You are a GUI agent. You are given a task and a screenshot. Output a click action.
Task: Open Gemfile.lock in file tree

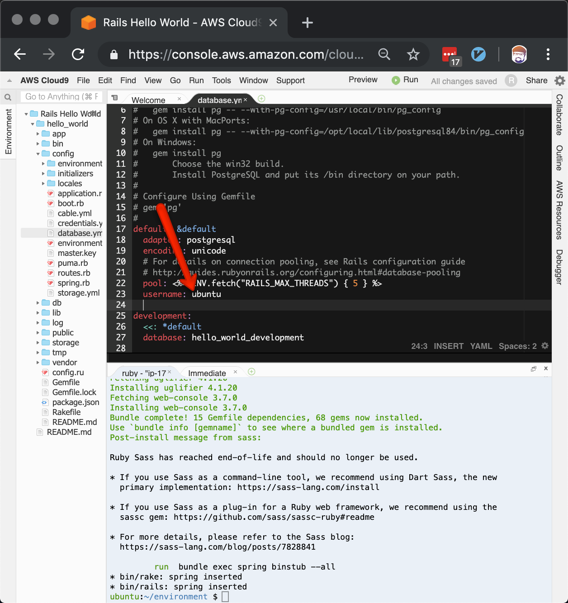coord(74,392)
